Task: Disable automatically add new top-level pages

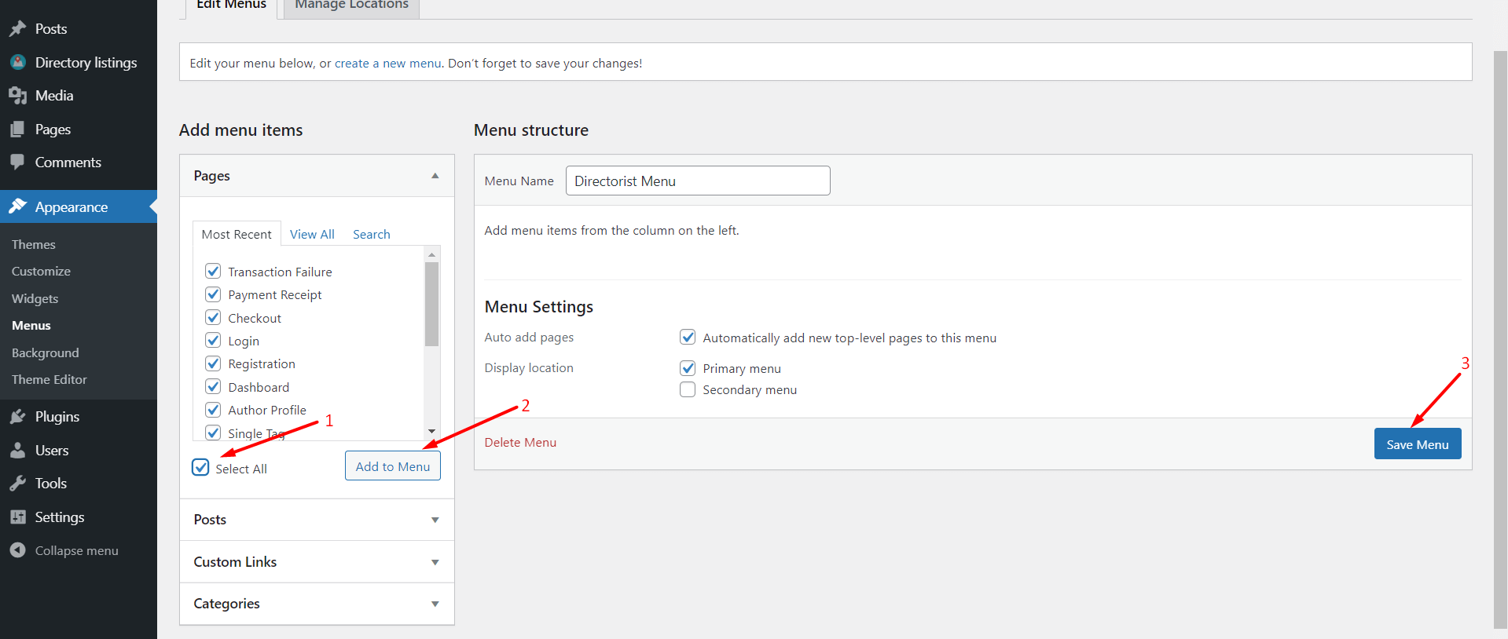Action: 688,338
